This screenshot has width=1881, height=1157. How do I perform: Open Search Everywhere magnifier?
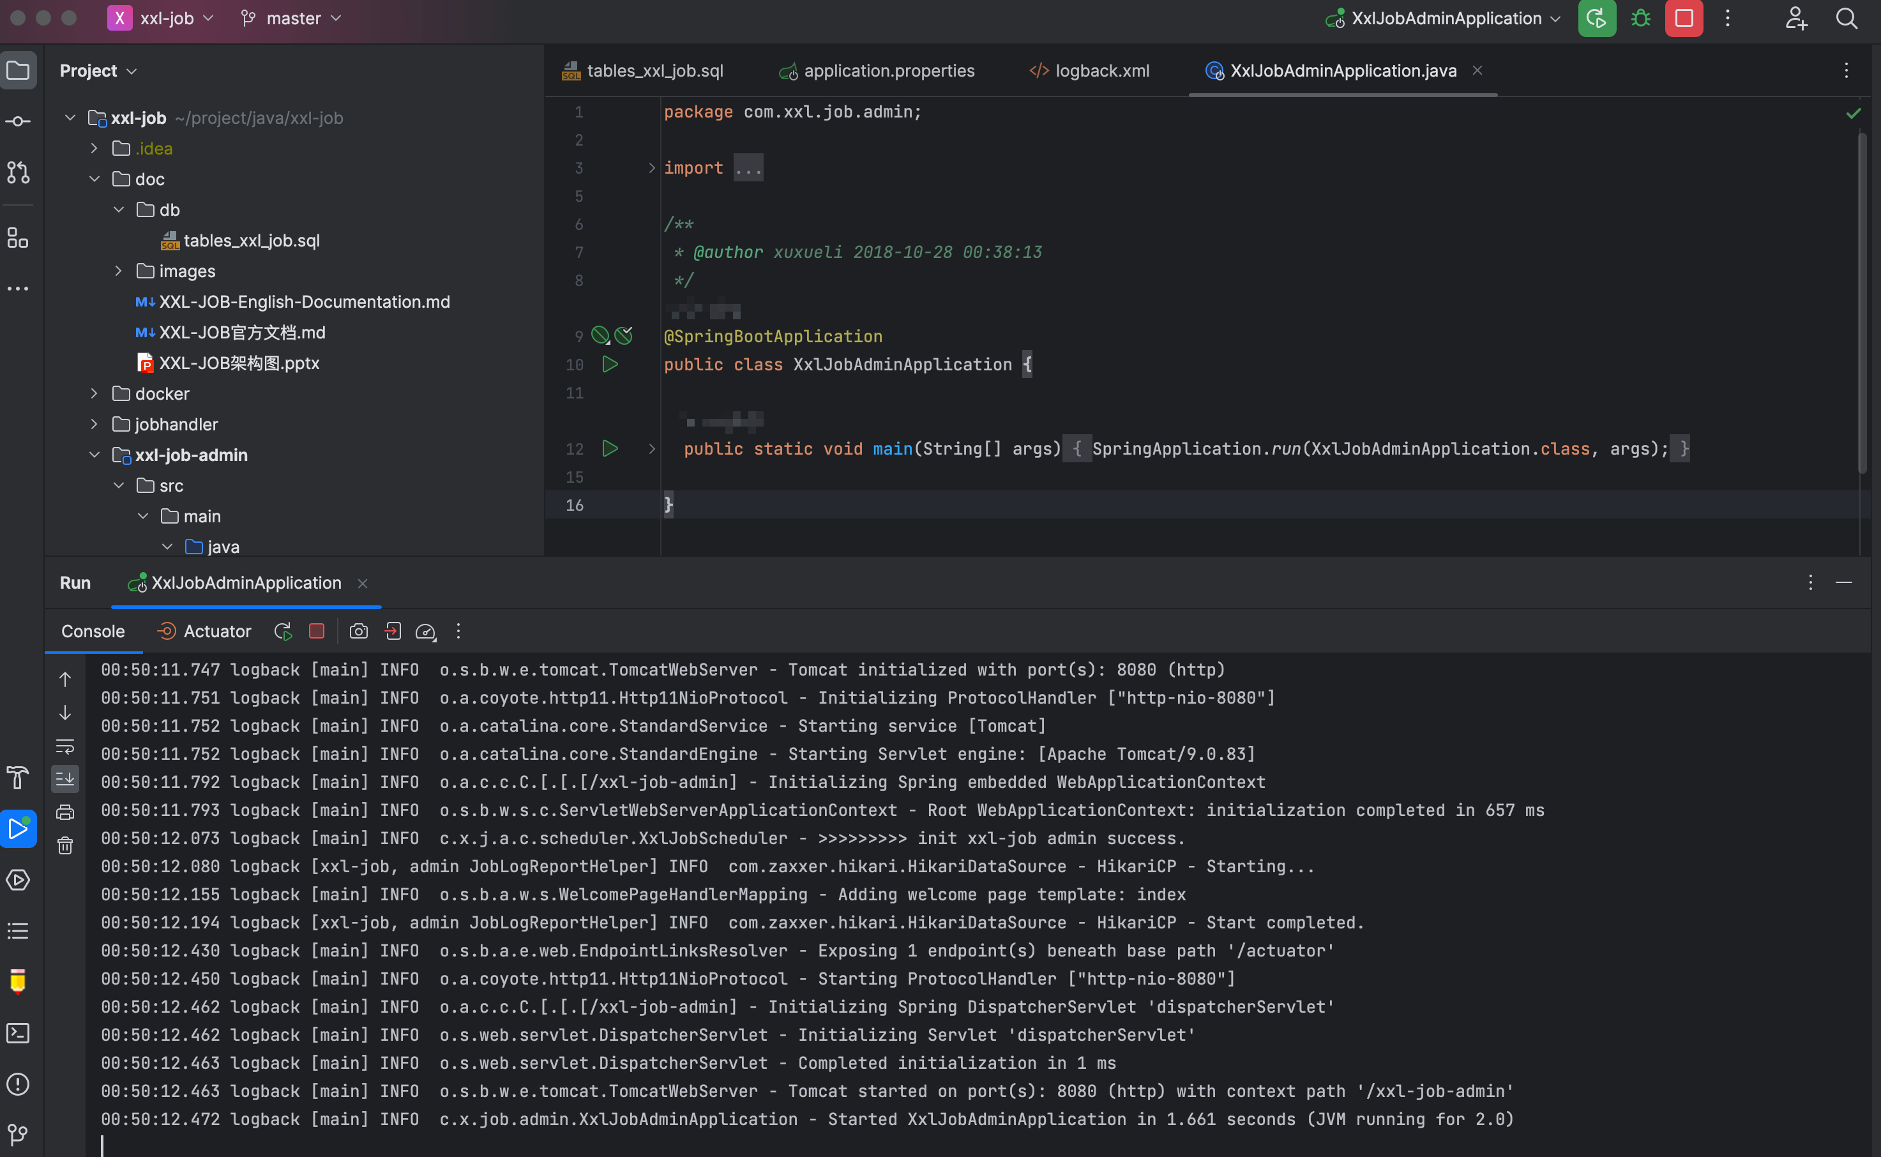tap(1847, 19)
